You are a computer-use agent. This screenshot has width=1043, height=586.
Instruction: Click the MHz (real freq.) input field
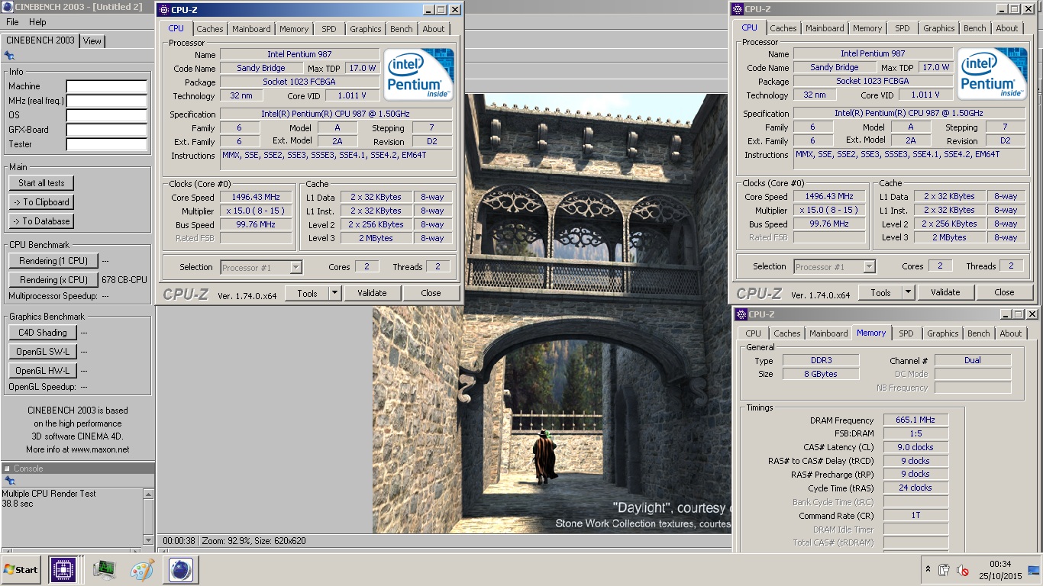[106, 101]
